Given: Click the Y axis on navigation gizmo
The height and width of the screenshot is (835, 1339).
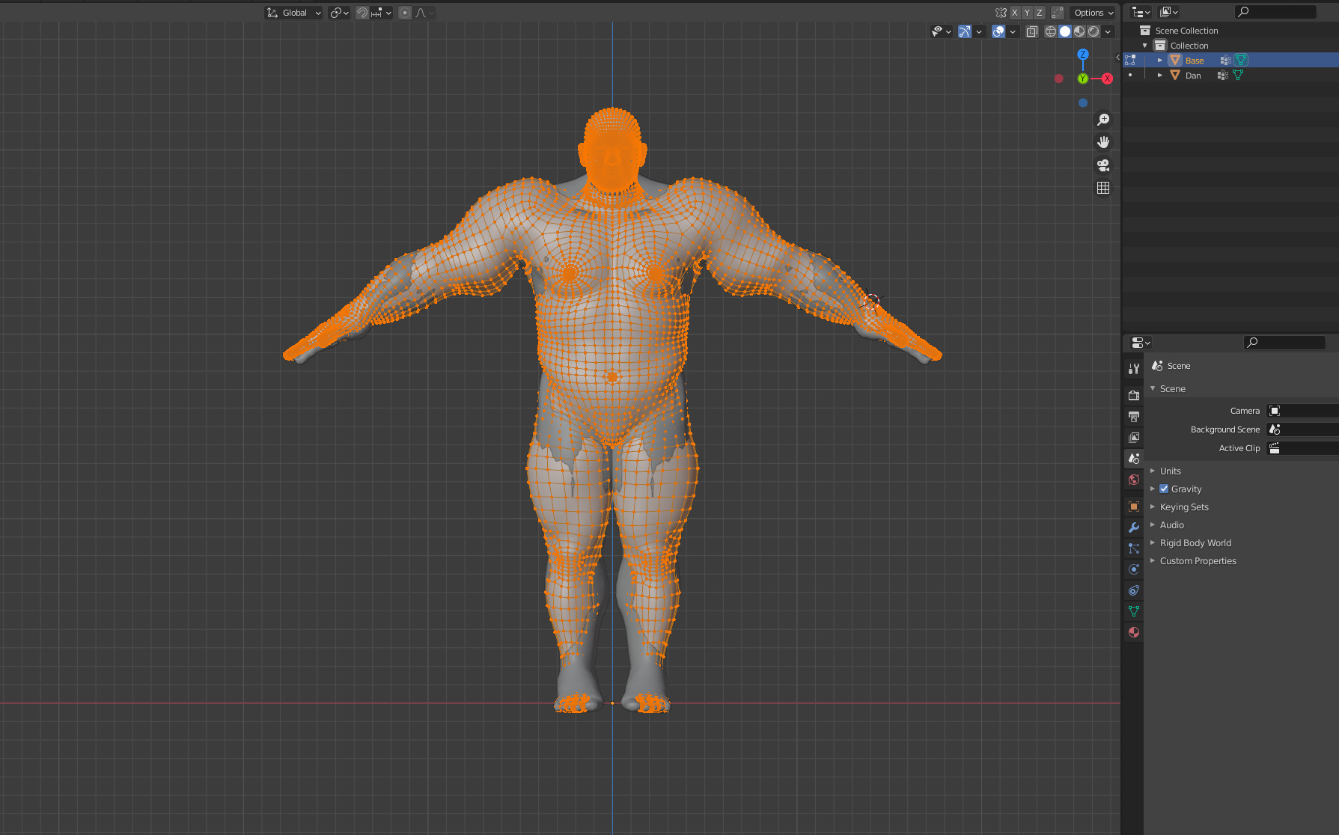Looking at the screenshot, I should (1083, 79).
